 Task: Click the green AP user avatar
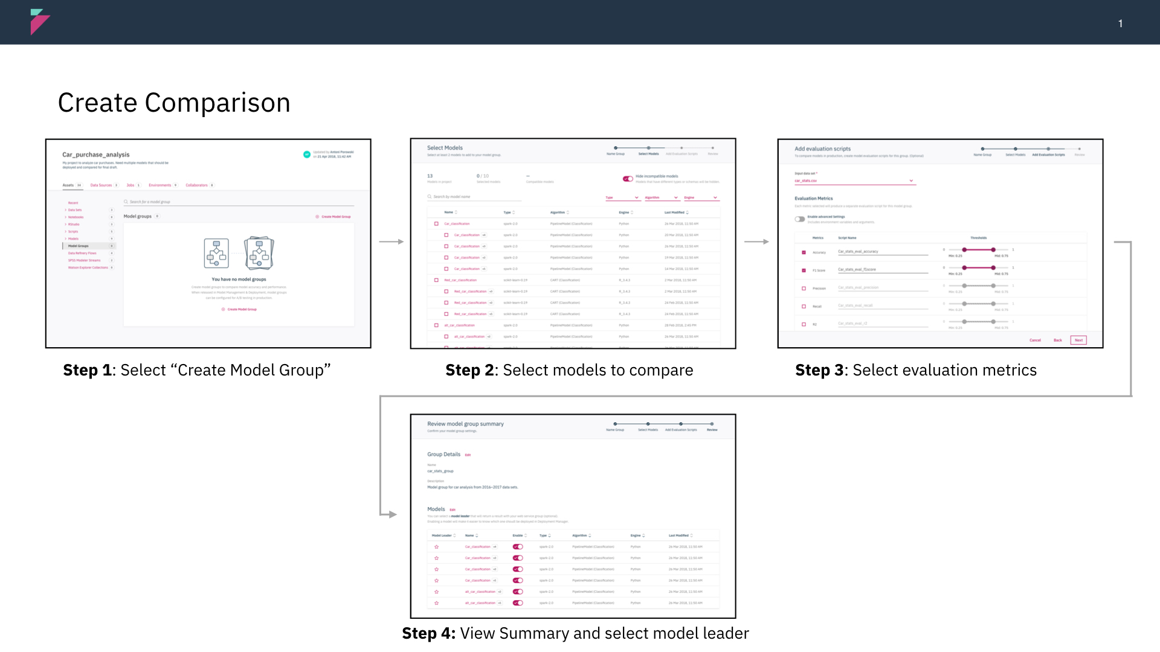point(307,155)
